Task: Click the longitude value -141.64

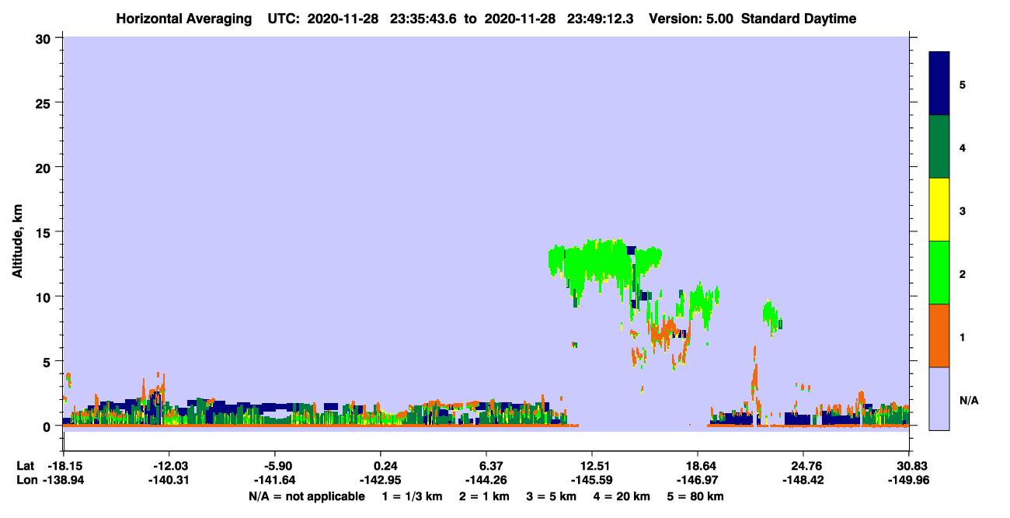Action: [x=275, y=481]
